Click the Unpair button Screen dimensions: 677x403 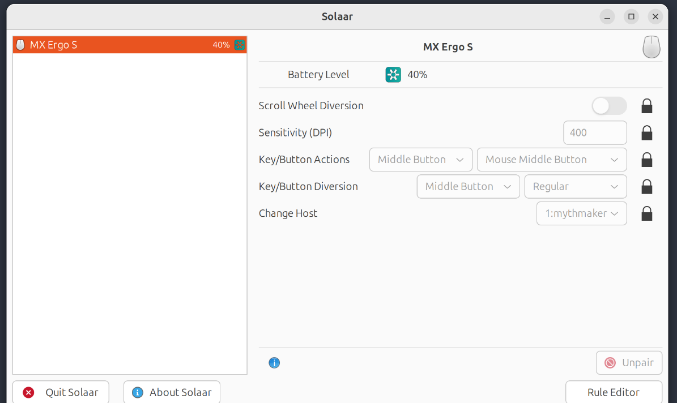[629, 363]
